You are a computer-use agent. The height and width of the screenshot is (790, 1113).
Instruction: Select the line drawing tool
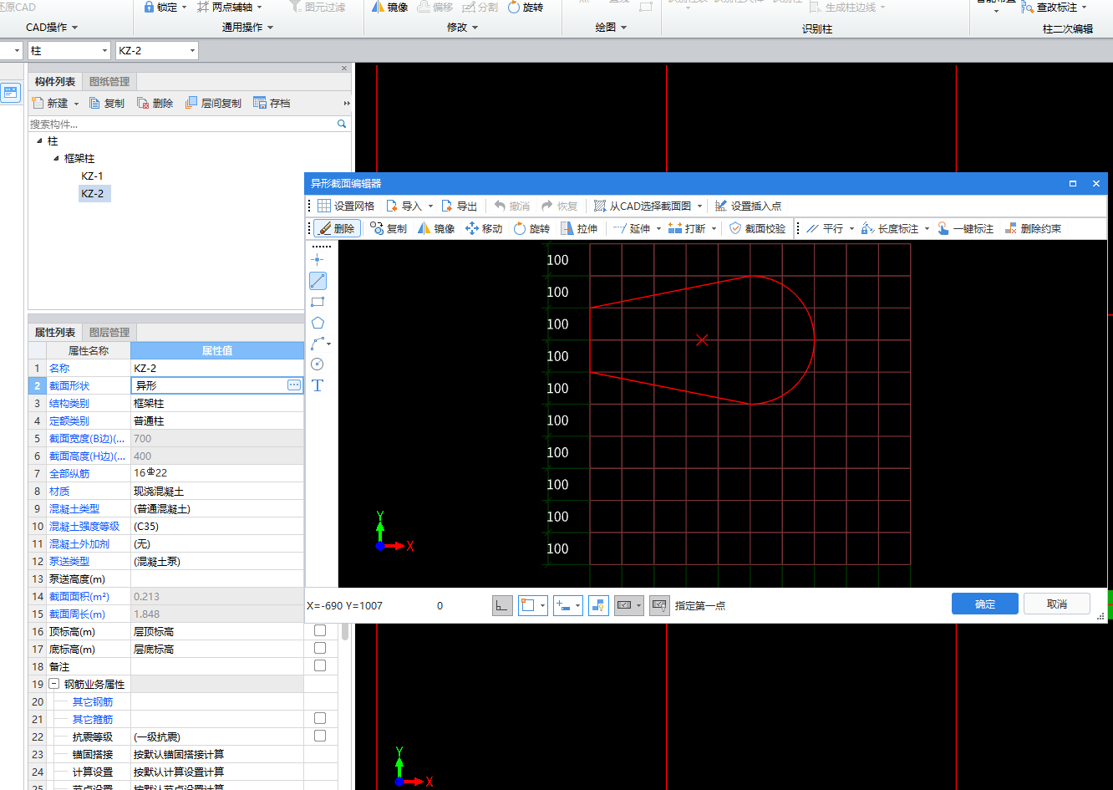point(318,281)
